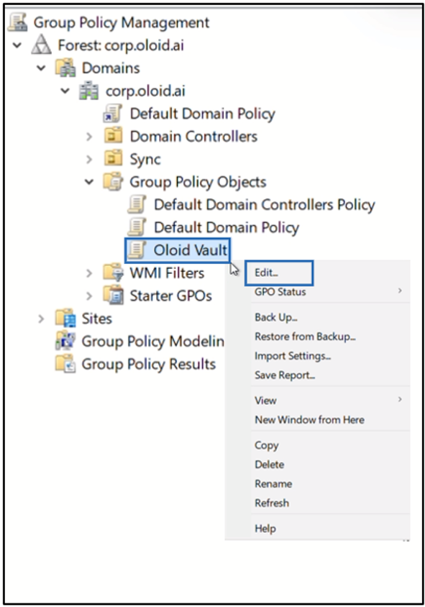Image resolution: width=425 pixels, height=607 pixels.
Task: Select the Group Policy Modeling label
Action: pos(153,342)
